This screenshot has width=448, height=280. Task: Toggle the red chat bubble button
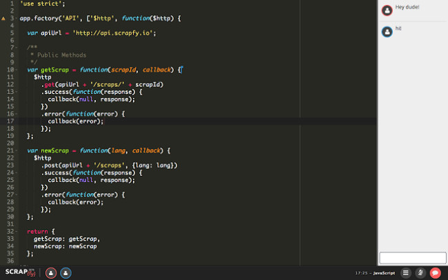(x=435, y=273)
